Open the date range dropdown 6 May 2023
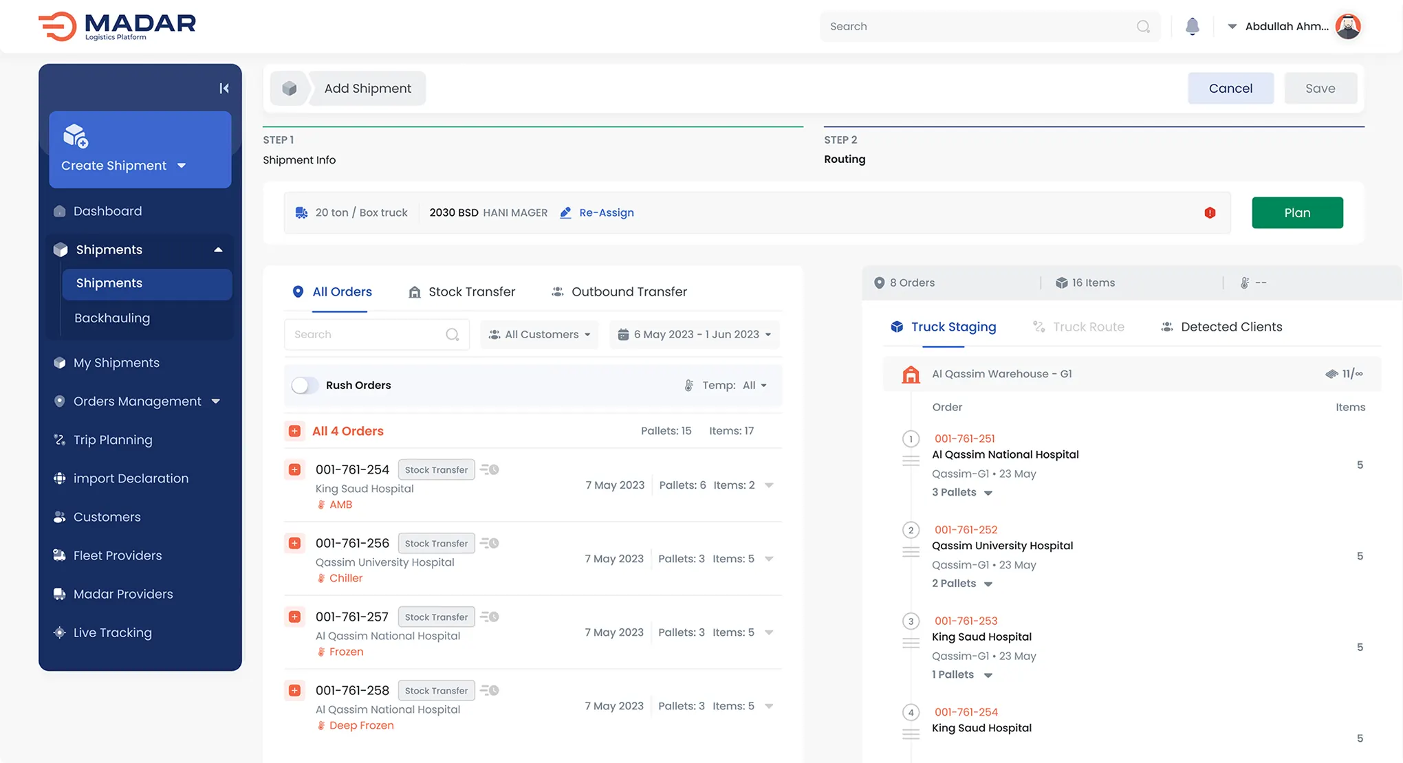The image size is (1403, 763). pos(695,334)
